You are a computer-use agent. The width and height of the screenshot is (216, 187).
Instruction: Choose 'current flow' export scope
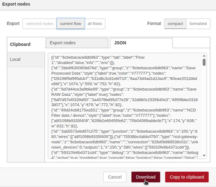[x=70, y=23]
